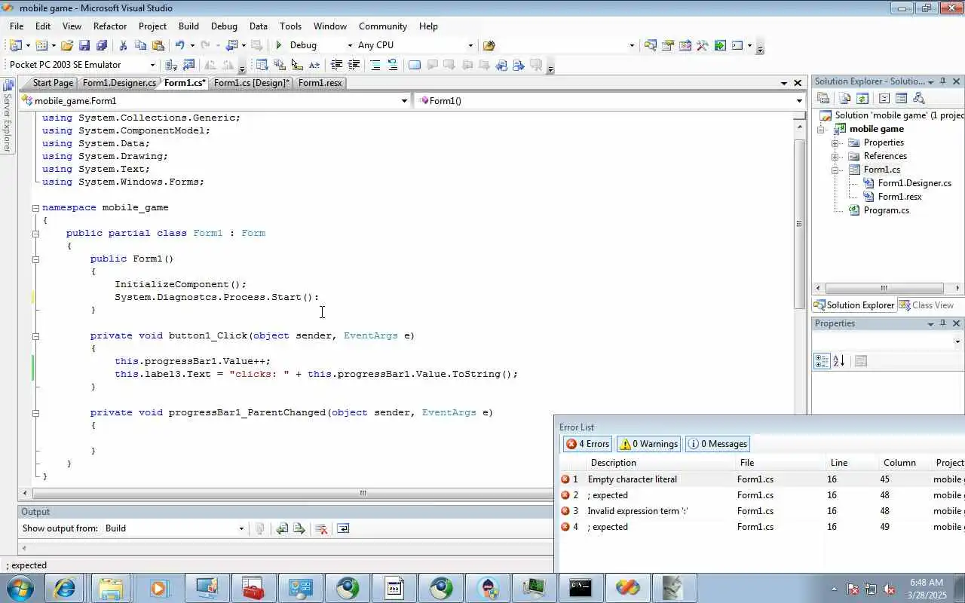
Task: Click Solution Explorer Properties icon
Action: click(x=823, y=98)
